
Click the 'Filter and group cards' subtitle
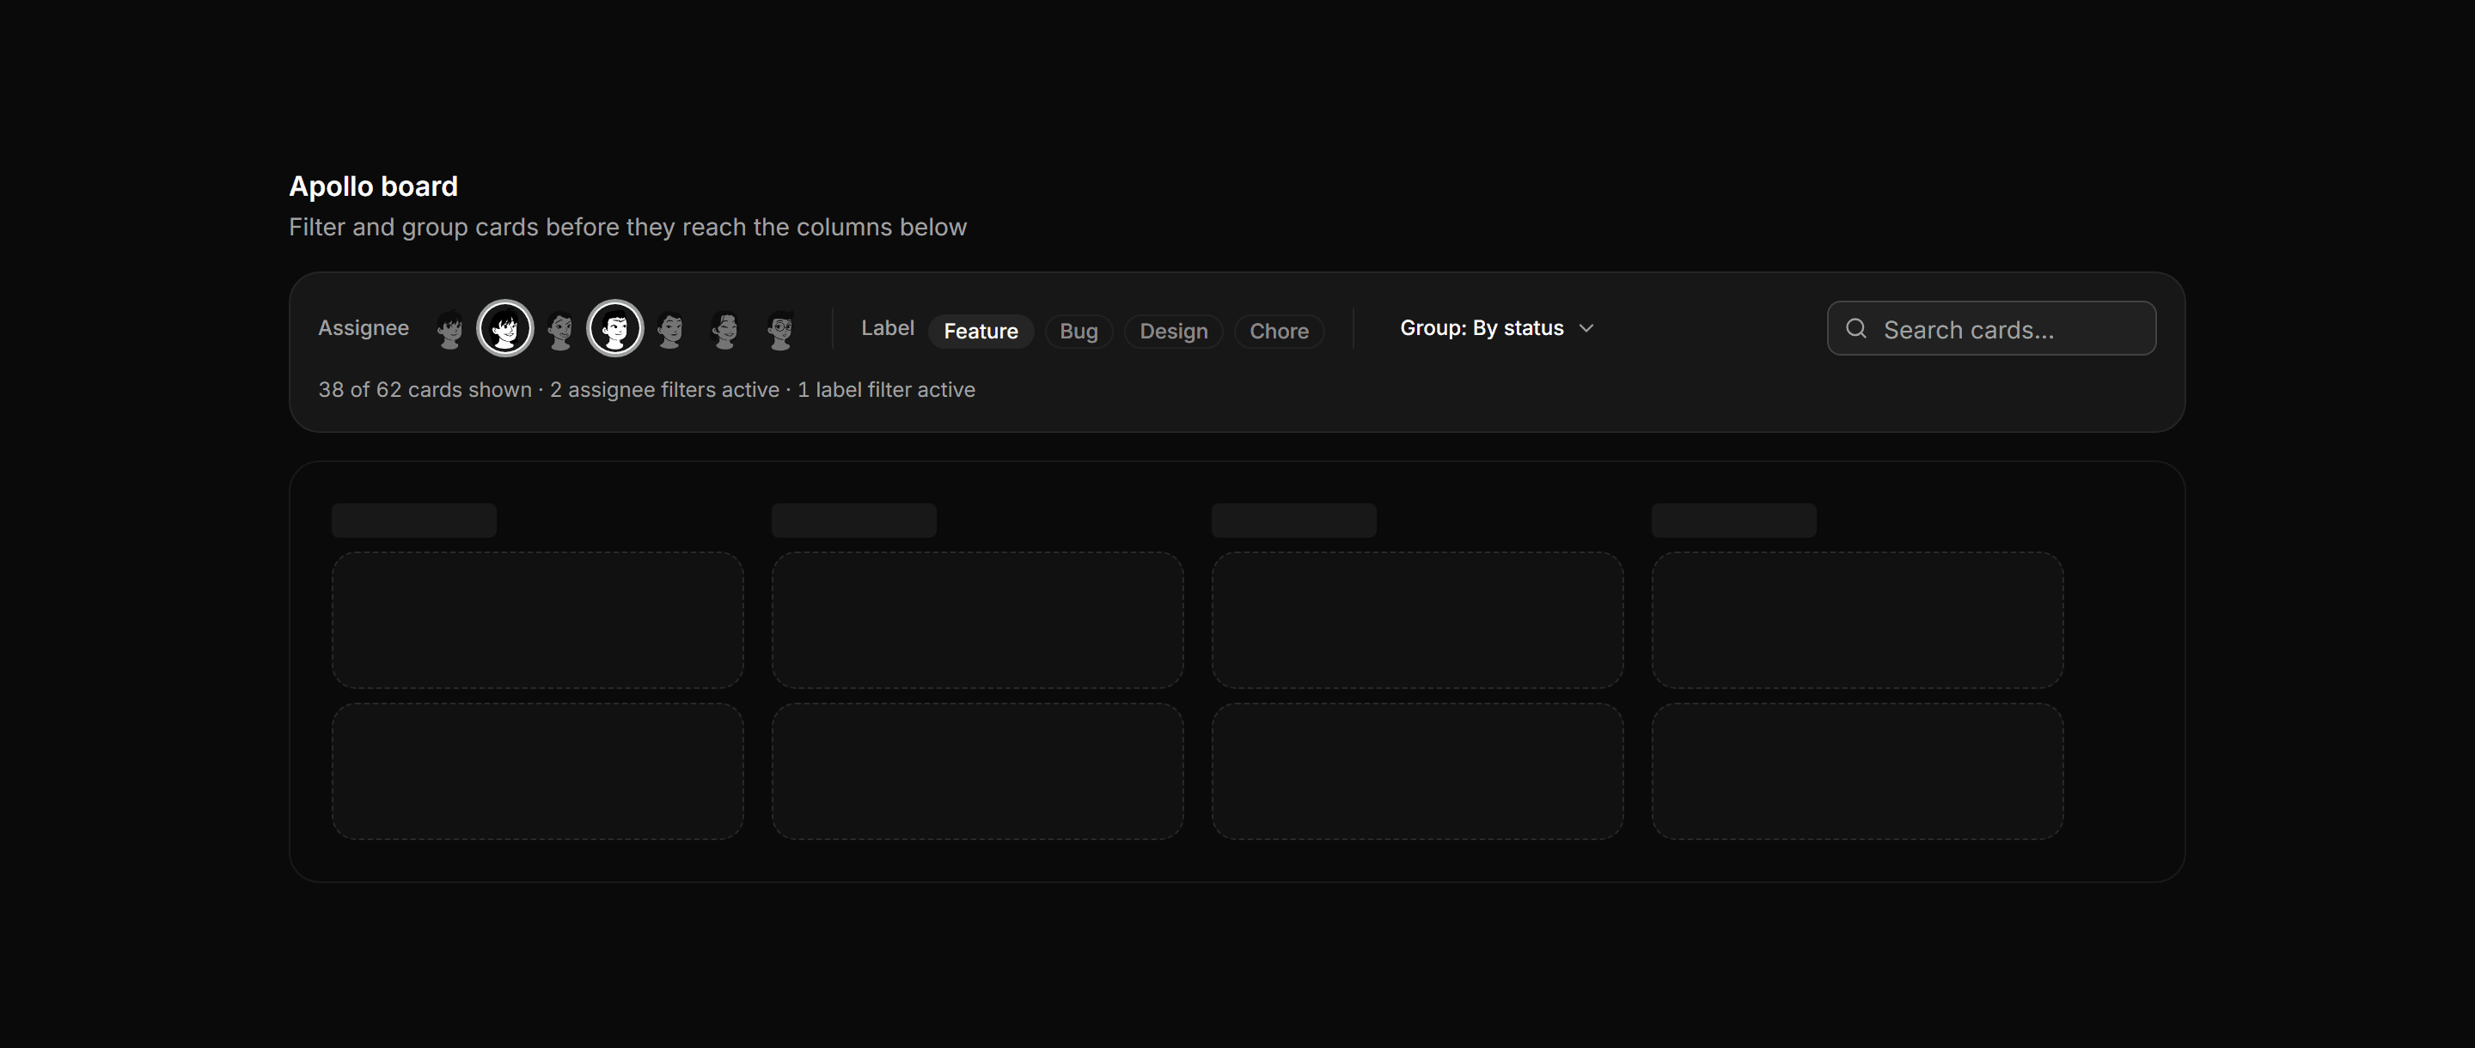coord(627,228)
